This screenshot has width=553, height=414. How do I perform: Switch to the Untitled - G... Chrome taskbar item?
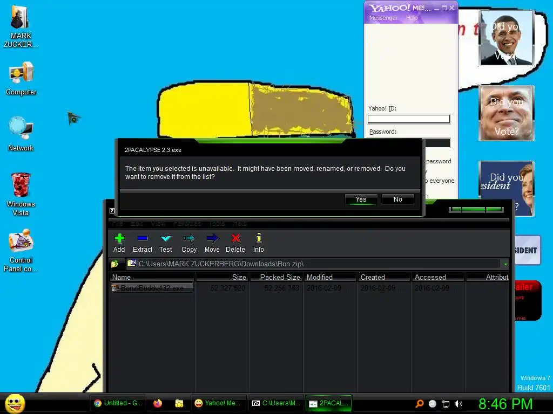[118, 403]
